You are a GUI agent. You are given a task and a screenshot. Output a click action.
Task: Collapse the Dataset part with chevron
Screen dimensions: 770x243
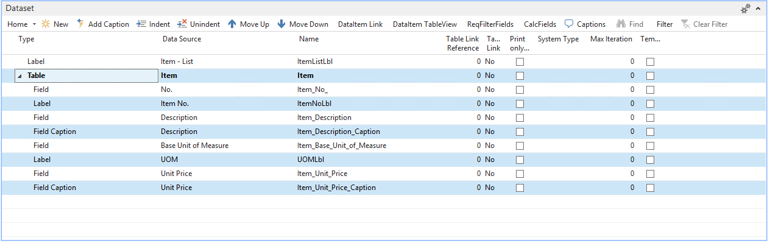(x=758, y=9)
